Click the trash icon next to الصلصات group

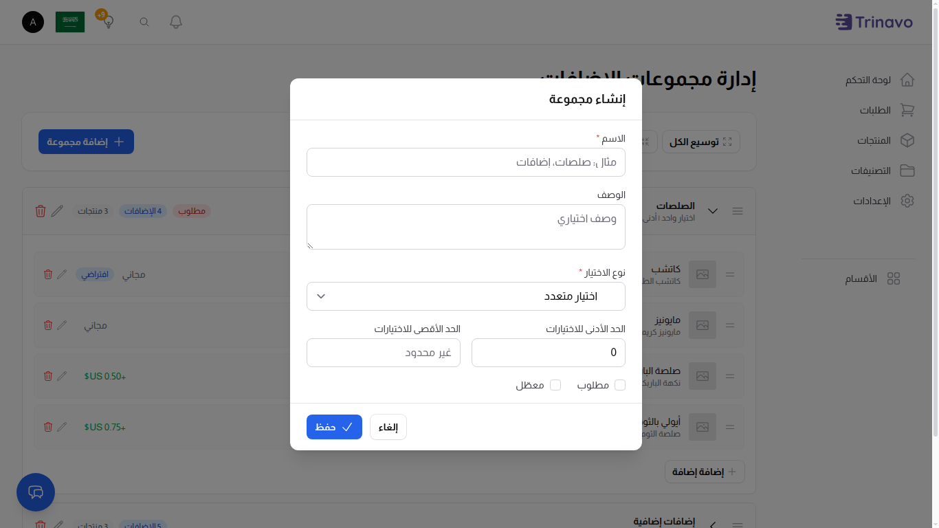40,211
